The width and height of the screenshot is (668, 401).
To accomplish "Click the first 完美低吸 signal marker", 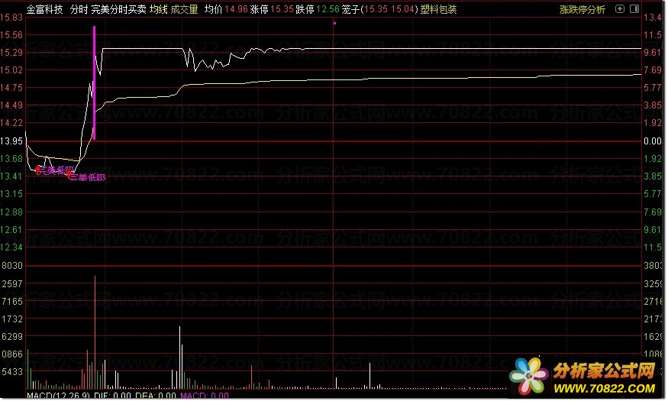I will 54,170.
